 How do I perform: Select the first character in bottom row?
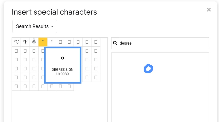tap(16, 86)
